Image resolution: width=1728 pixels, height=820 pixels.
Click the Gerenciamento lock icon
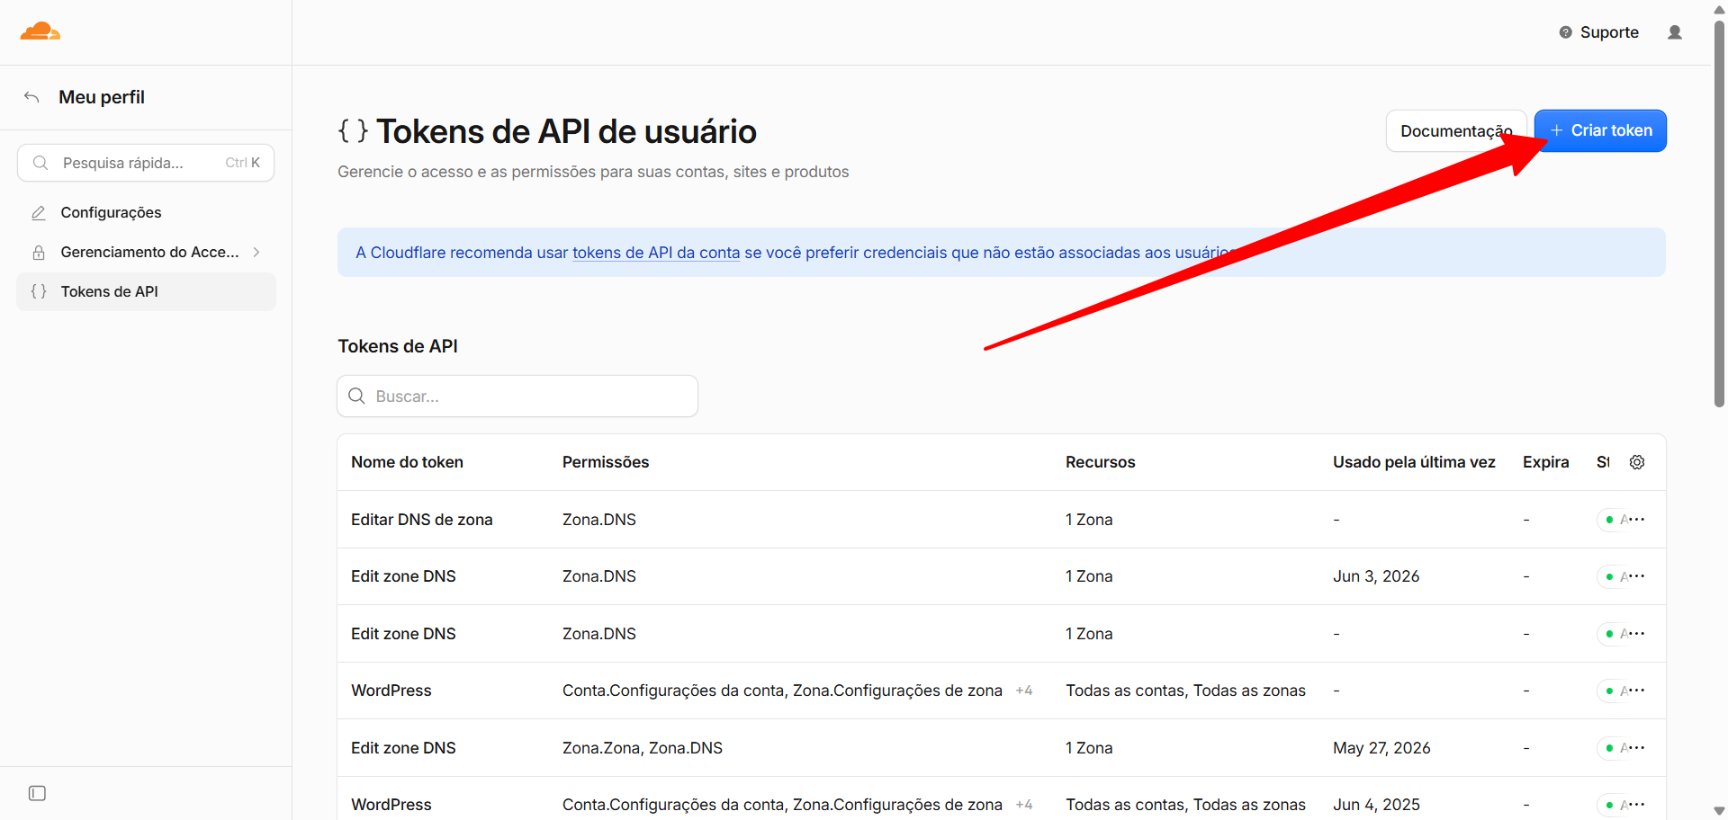coord(39,253)
